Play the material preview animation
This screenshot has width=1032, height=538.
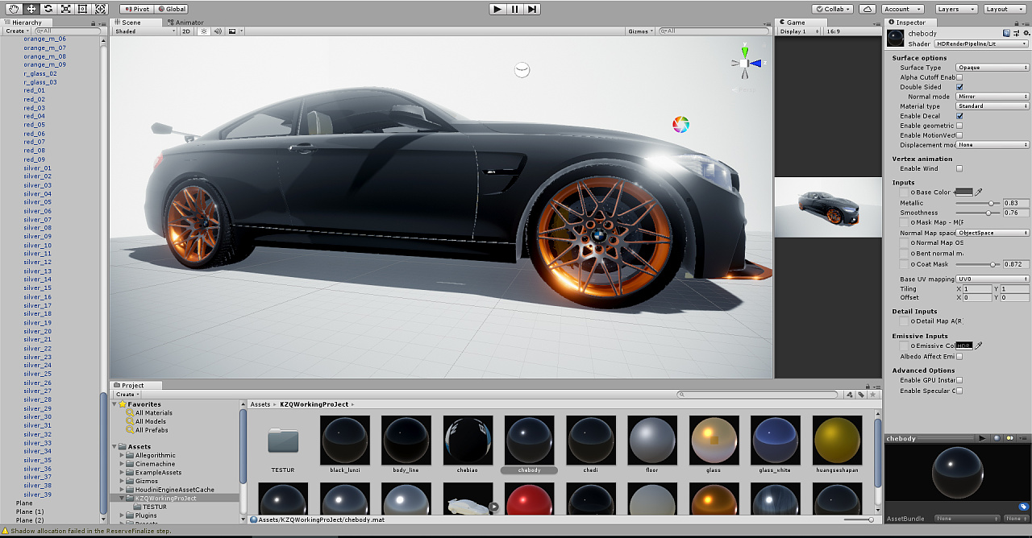pyautogui.click(x=982, y=438)
